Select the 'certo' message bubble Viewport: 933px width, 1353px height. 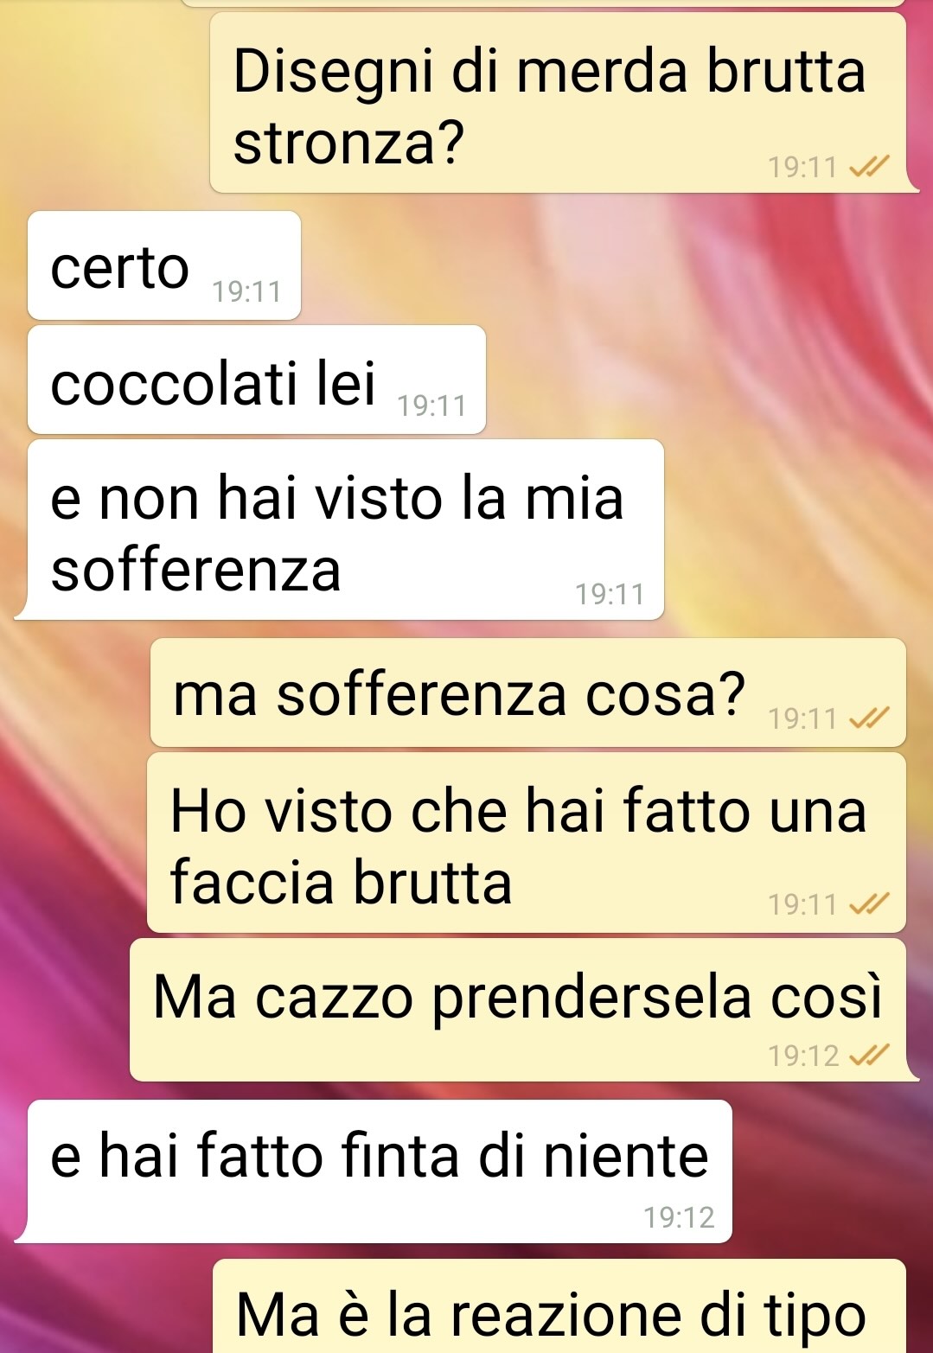164,265
